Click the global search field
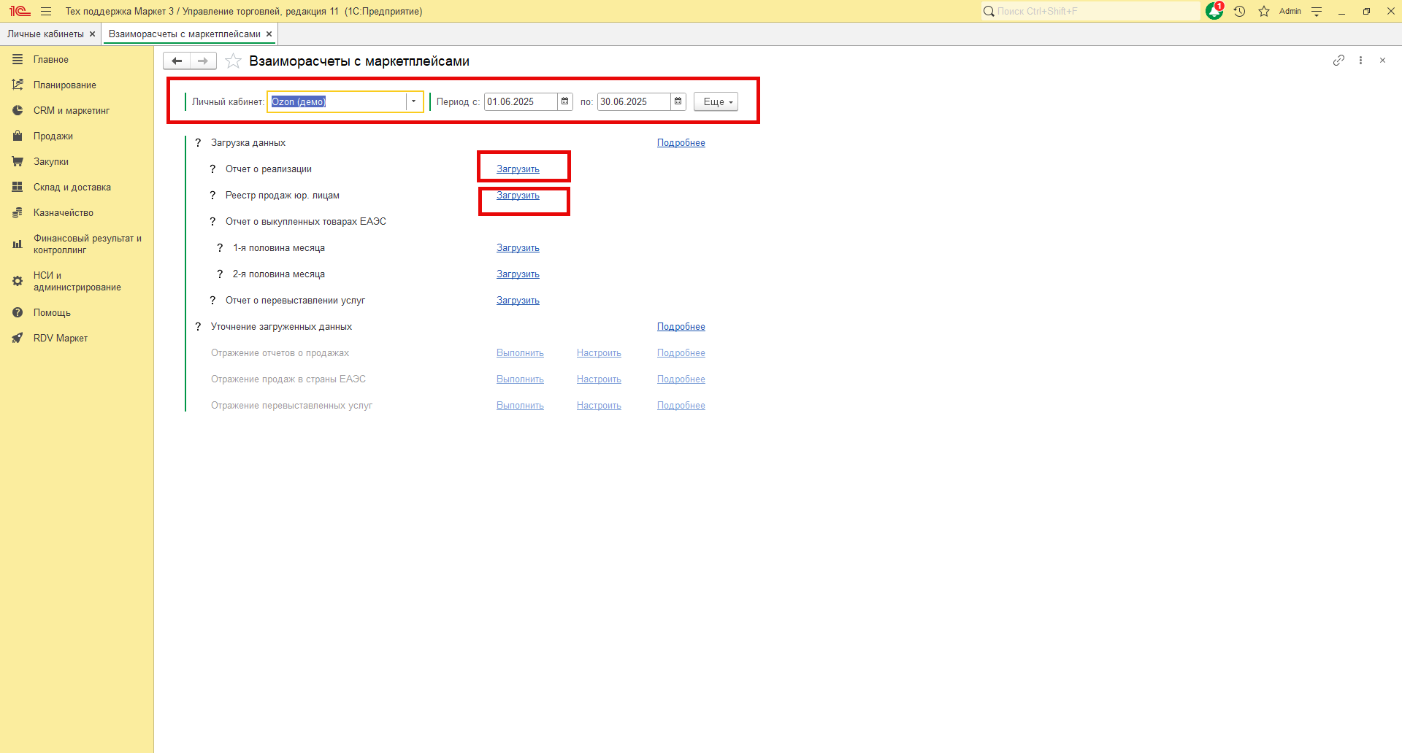The width and height of the screenshot is (1402, 753). (x=1090, y=11)
